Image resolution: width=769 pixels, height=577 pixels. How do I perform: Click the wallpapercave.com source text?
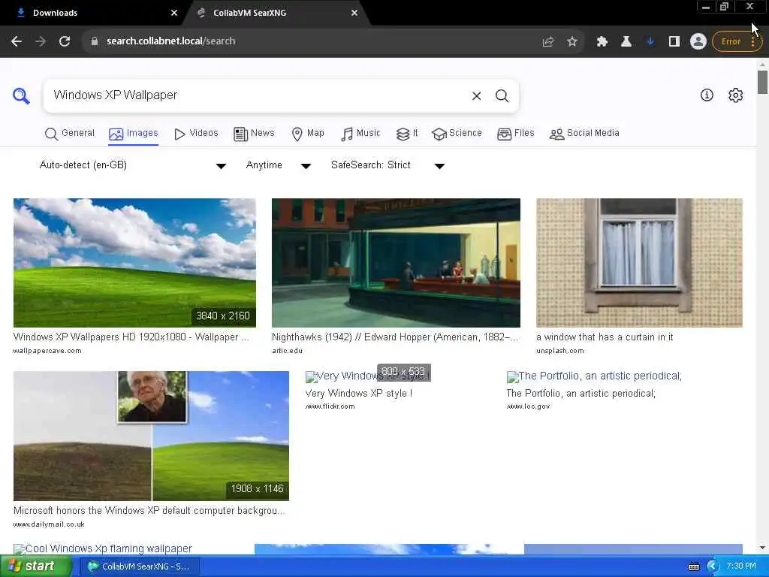pos(47,351)
